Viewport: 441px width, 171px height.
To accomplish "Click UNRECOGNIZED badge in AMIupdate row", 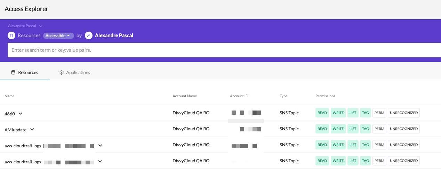I will point(404,129).
